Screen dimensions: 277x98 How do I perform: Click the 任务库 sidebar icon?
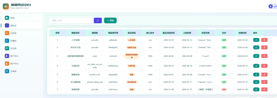(7, 33)
